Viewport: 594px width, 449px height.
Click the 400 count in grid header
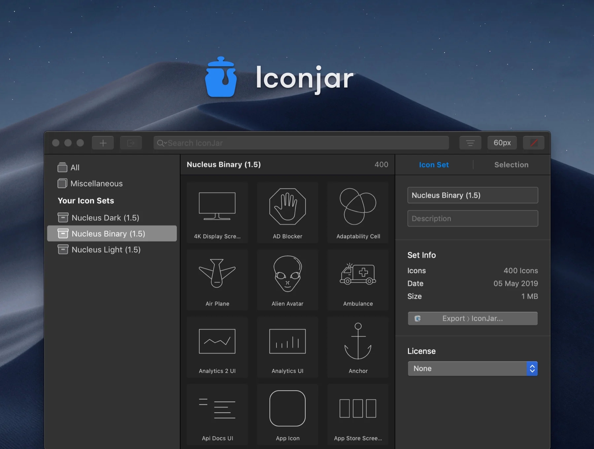click(x=381, y=164)
